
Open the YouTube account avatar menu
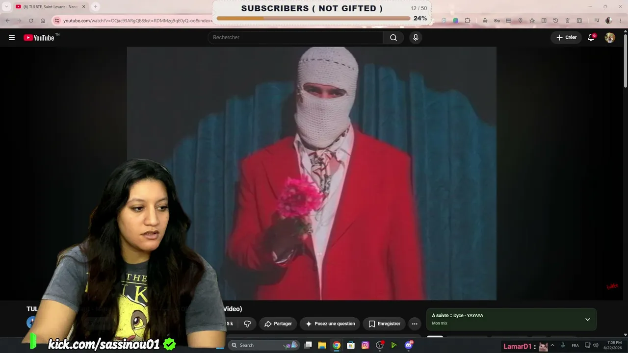pos(610,38)
